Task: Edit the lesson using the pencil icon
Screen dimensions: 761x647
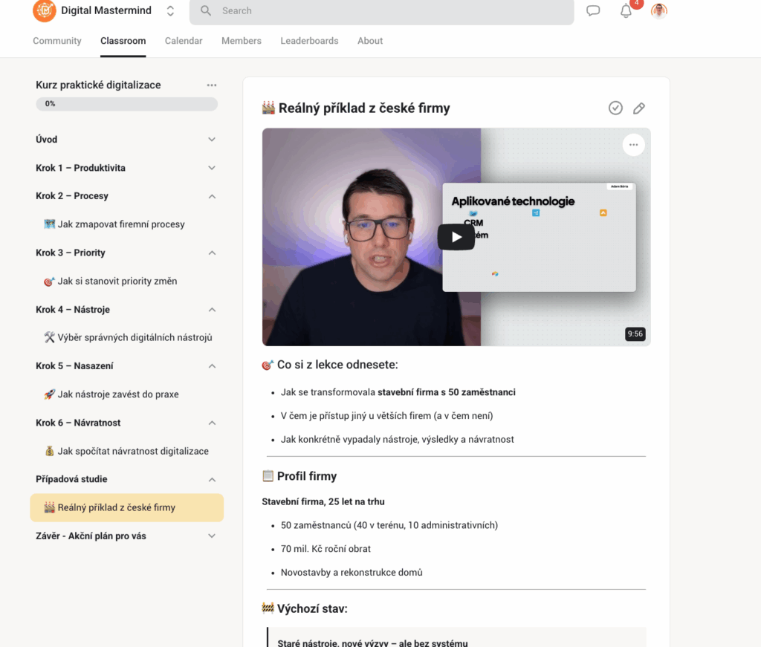Action: [x=639, y=108]
